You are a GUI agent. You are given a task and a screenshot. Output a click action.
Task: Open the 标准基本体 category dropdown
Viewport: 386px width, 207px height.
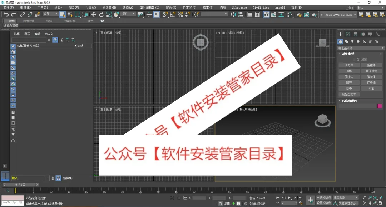(361, 48)
